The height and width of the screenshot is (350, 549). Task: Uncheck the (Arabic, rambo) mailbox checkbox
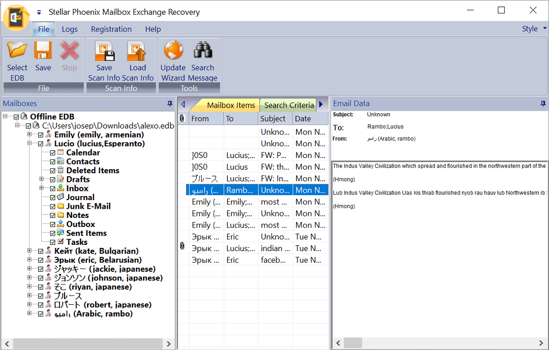(41, 314)
